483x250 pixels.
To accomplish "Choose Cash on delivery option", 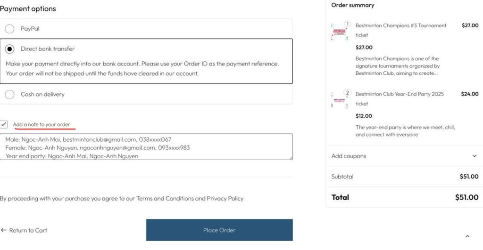I will pos(9,95).
